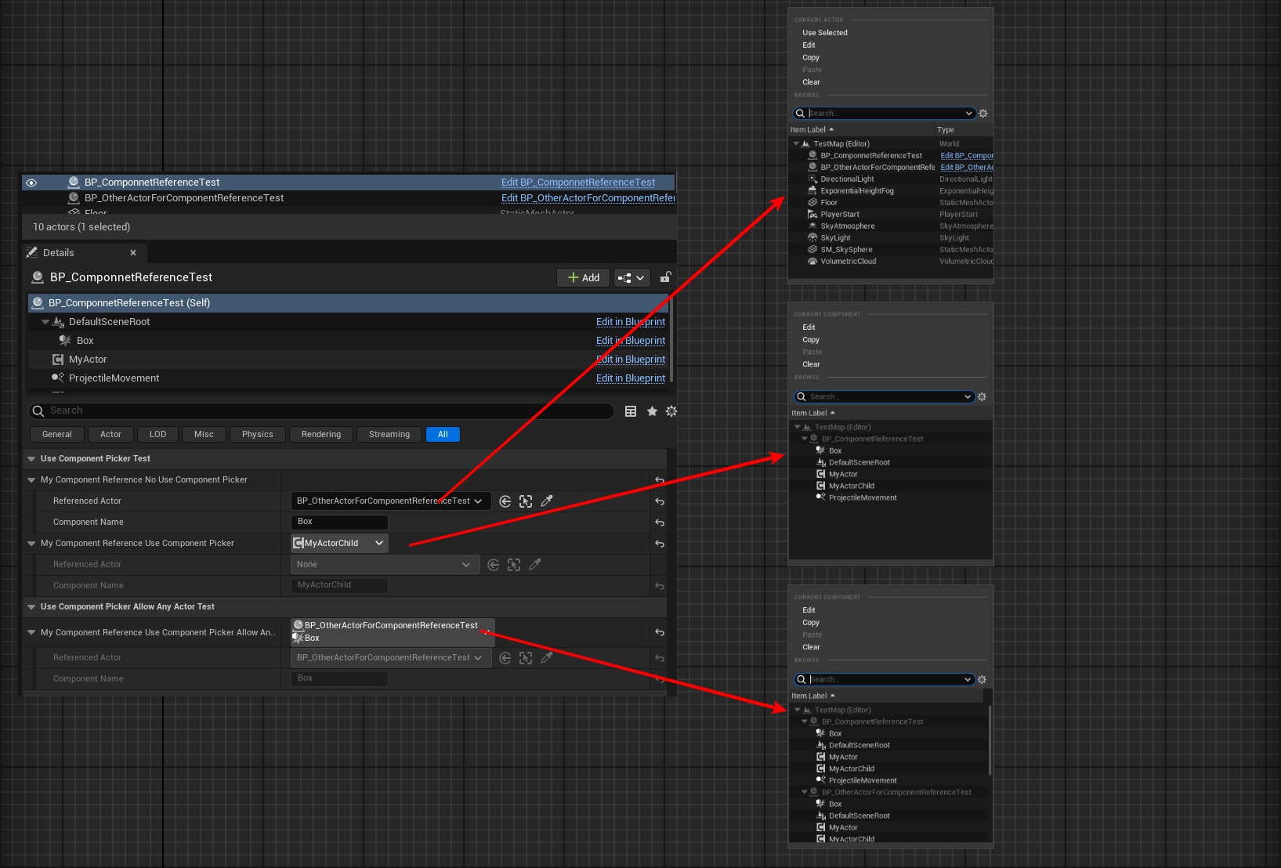Hide BP_ComponnetReferenceTest using the eye icon
Viewport: 1281px width, 868px height.
pyautogui.click(x=31, y=182)
